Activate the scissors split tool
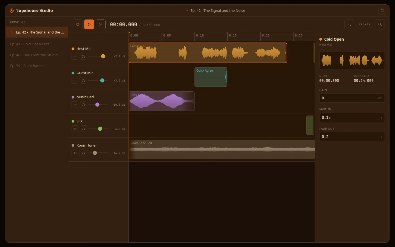The image size is (395, 247). pos(101,24)
